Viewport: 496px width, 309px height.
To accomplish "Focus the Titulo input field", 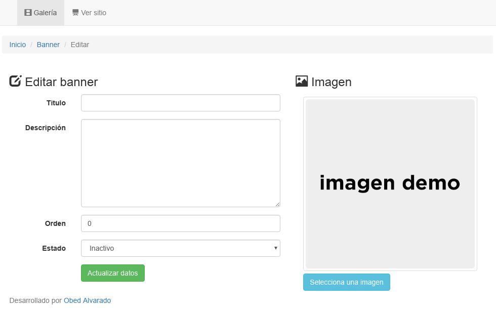I will 181,103.
